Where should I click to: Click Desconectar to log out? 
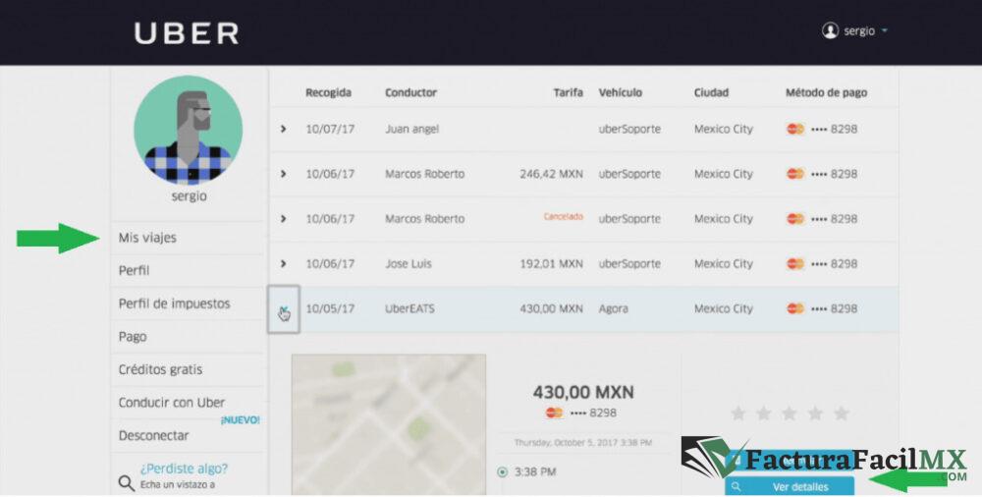153,435
